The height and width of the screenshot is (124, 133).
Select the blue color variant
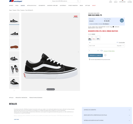[x=98, y=38]
